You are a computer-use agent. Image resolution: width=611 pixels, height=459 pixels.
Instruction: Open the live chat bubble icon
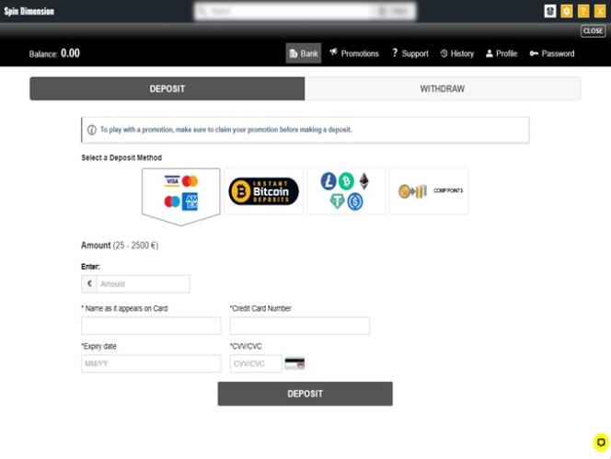[601, 442]
